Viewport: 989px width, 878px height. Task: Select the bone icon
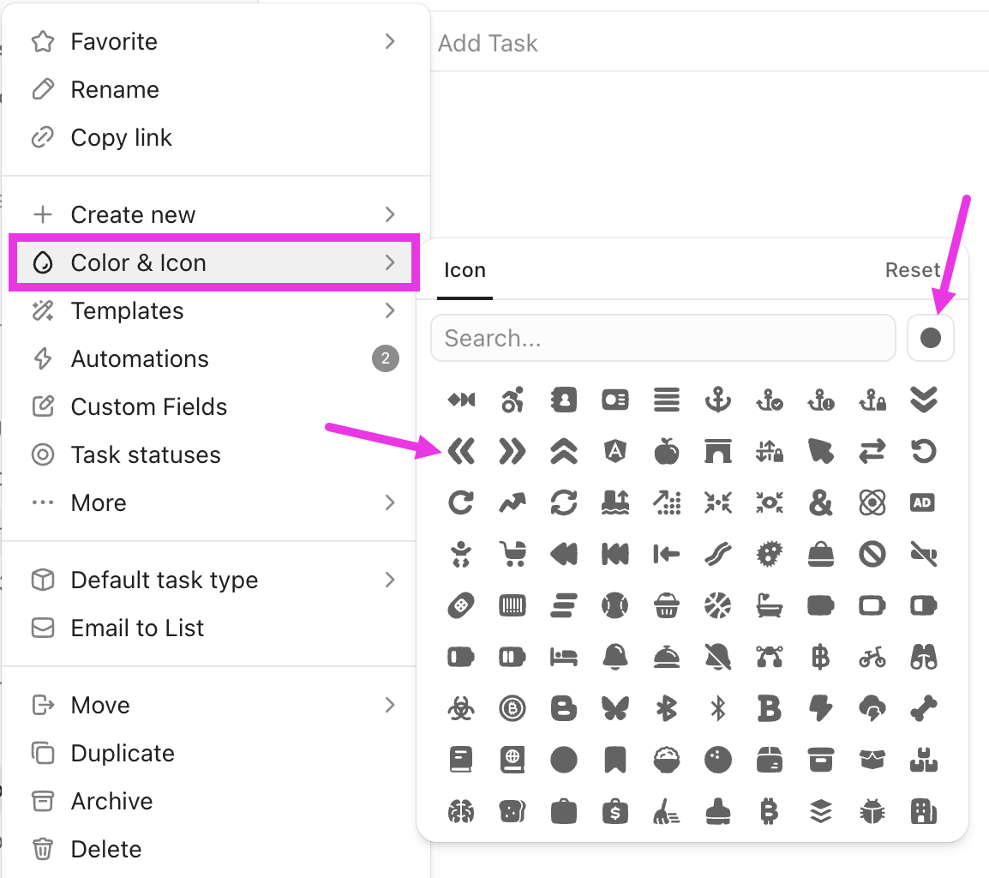point(924,708)
